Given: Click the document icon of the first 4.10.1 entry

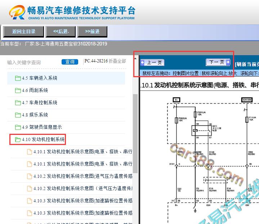Looking at the screenshot, I should coord(30,152).
